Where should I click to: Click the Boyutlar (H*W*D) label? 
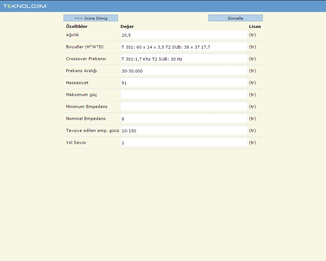click(x=85, y=47)
